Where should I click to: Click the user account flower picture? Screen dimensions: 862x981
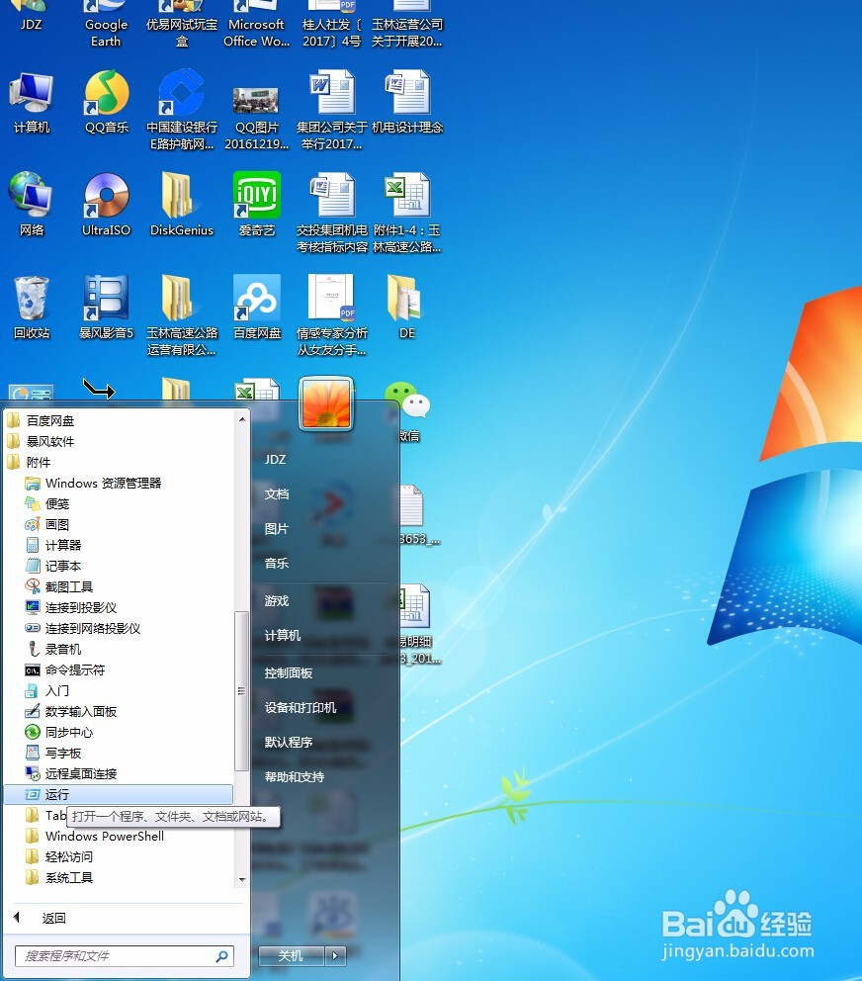click(326, 402)
